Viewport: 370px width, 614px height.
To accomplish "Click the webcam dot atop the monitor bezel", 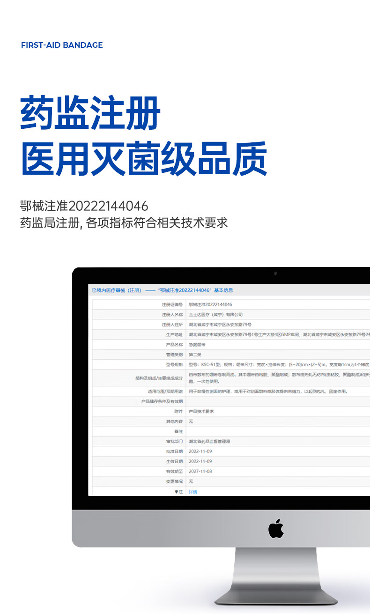I will 275,274.
